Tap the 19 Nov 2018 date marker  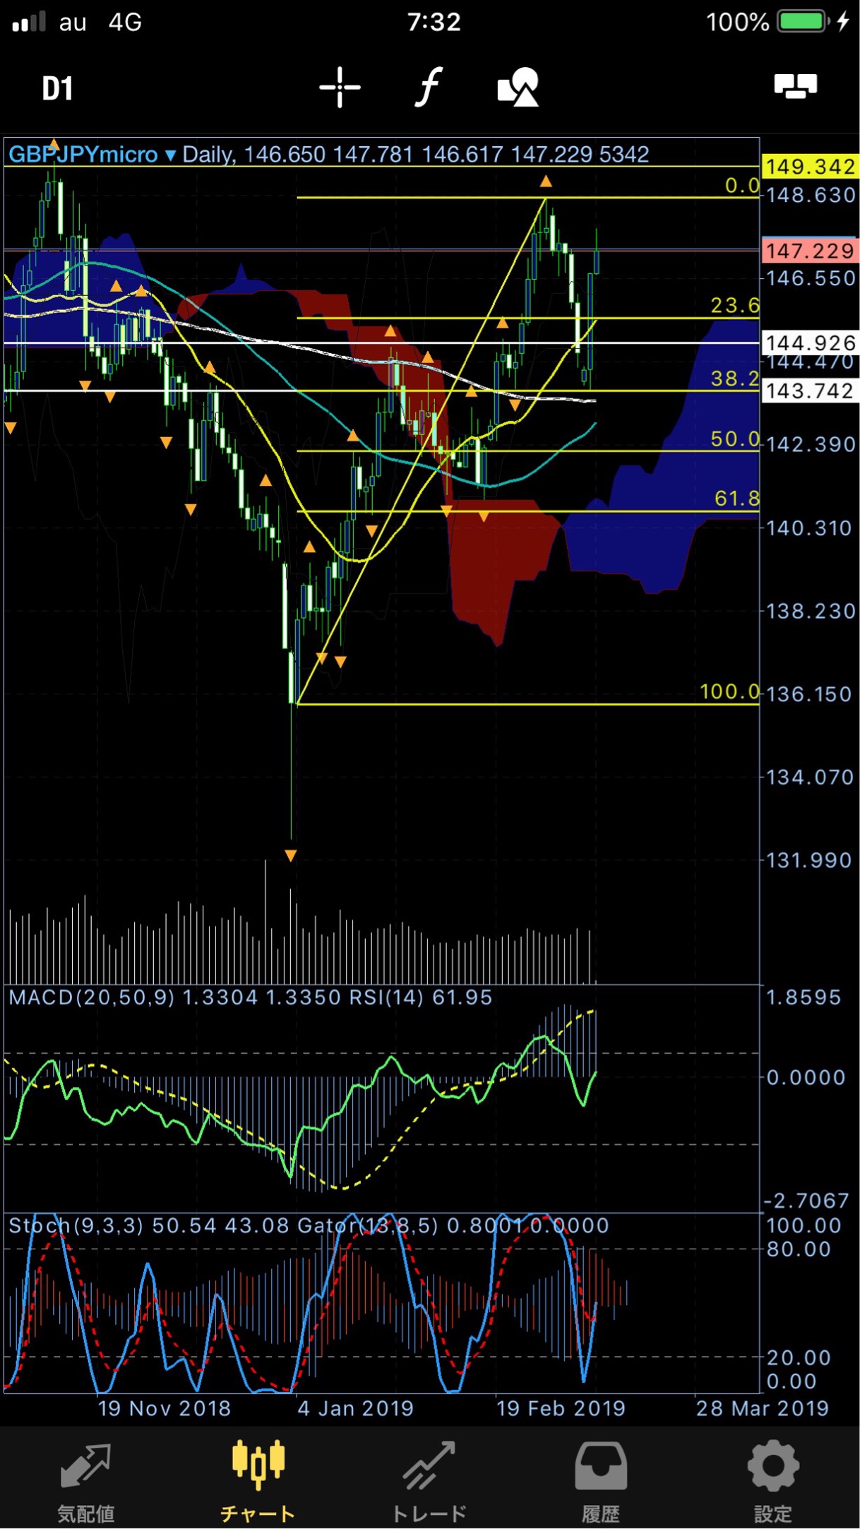point(165,1408)
